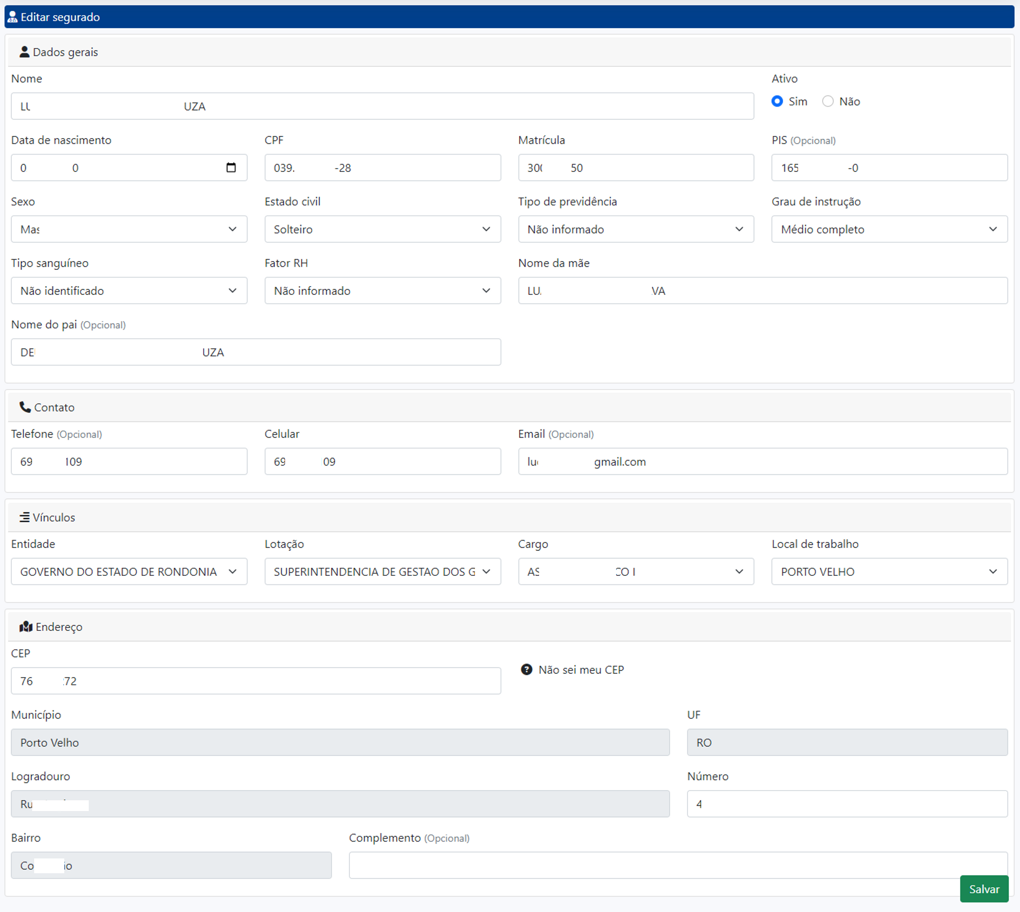Screen dimensions: 1020x912
Task: Open the Cargo dropdown
Action: pyautogui.click(x=636, y=571)
